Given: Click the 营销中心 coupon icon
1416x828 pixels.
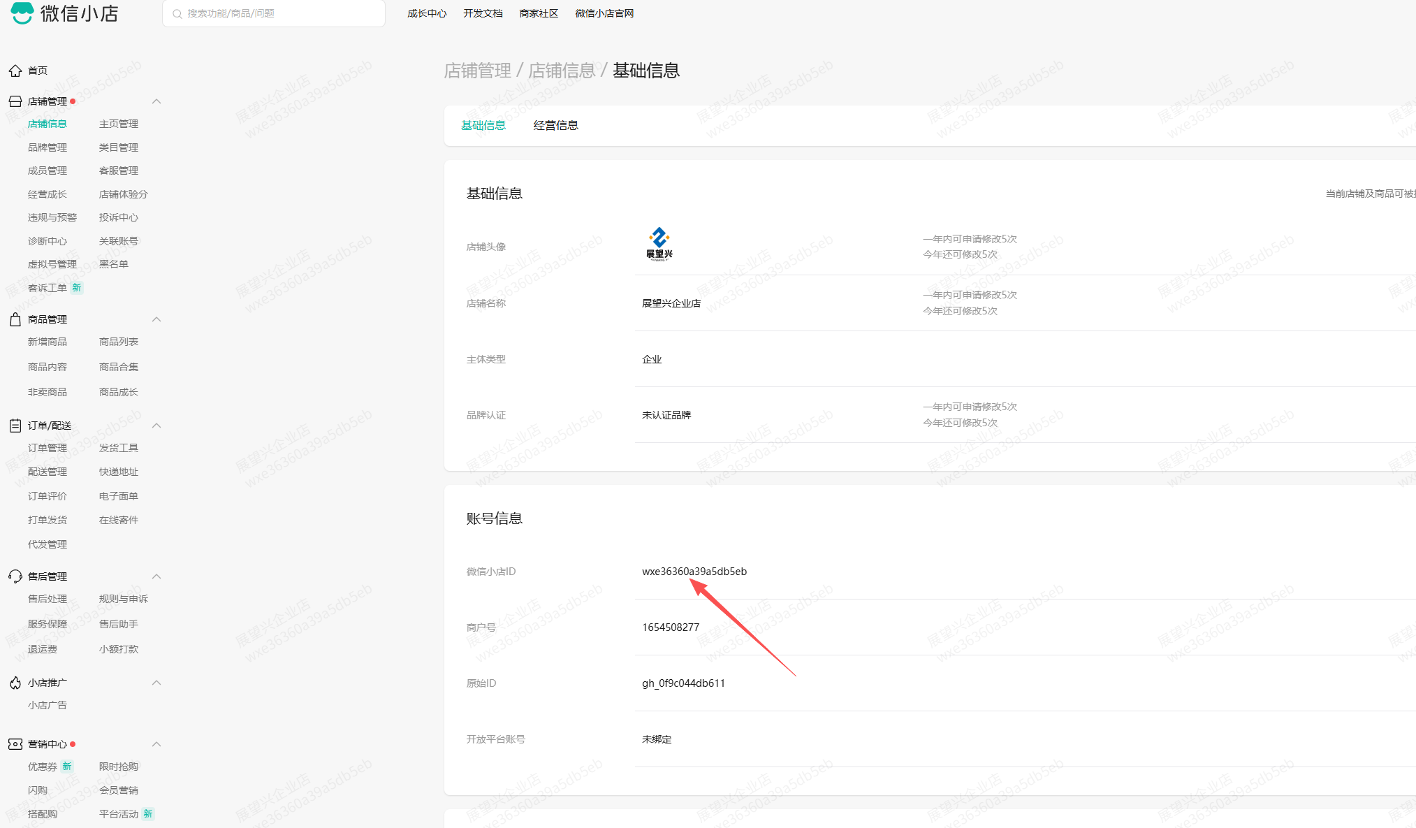Looking at the screenshot, I should [15, 744].
